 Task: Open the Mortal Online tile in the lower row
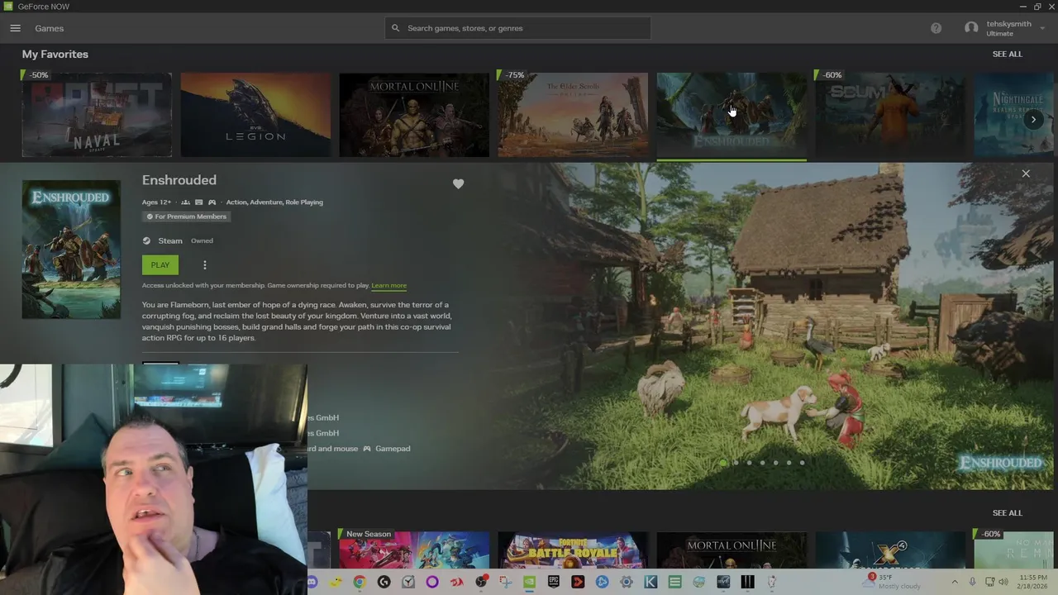[732, 550]
